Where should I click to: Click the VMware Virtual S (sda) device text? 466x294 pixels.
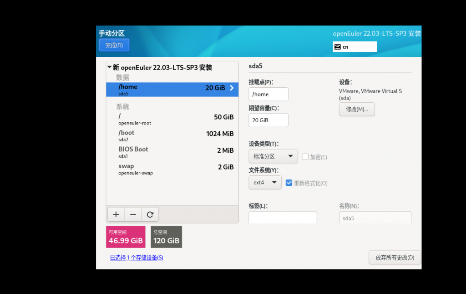(x=370, y=95)
